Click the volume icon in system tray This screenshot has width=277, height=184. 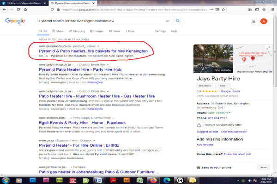tap(250, 180)
